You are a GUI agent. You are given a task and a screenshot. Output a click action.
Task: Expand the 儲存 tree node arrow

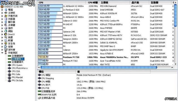(x=2, y=28)
